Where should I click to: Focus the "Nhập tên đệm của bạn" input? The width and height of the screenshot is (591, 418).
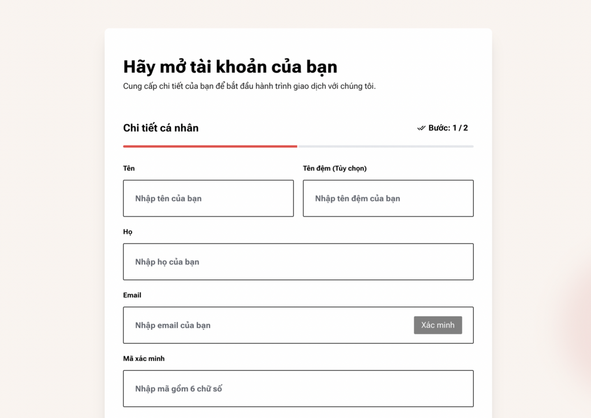tap(388, 198)
